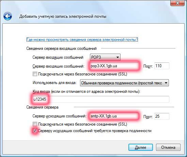
Task: Click the Далее button
Action: point(141,147)
